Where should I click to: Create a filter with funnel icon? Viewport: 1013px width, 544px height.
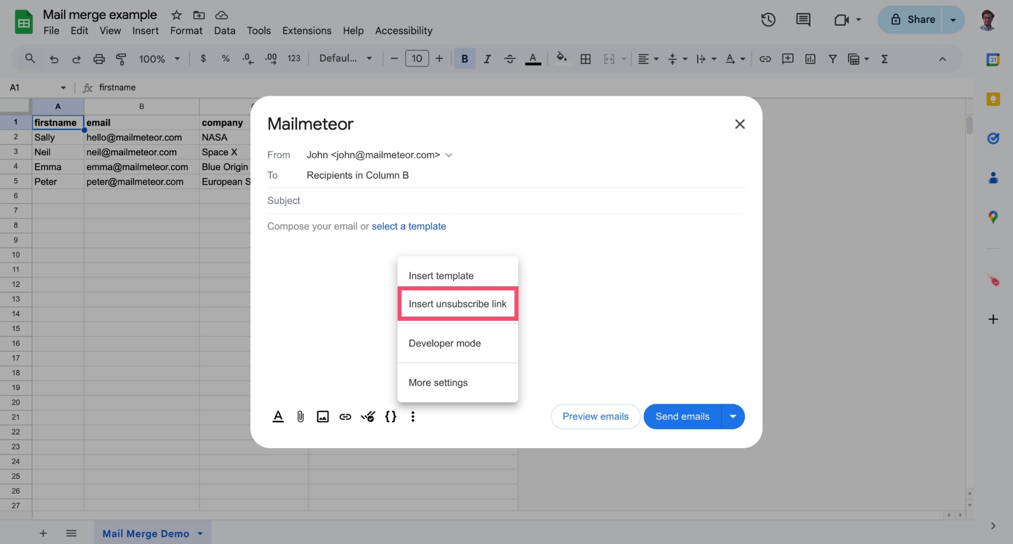832,59
